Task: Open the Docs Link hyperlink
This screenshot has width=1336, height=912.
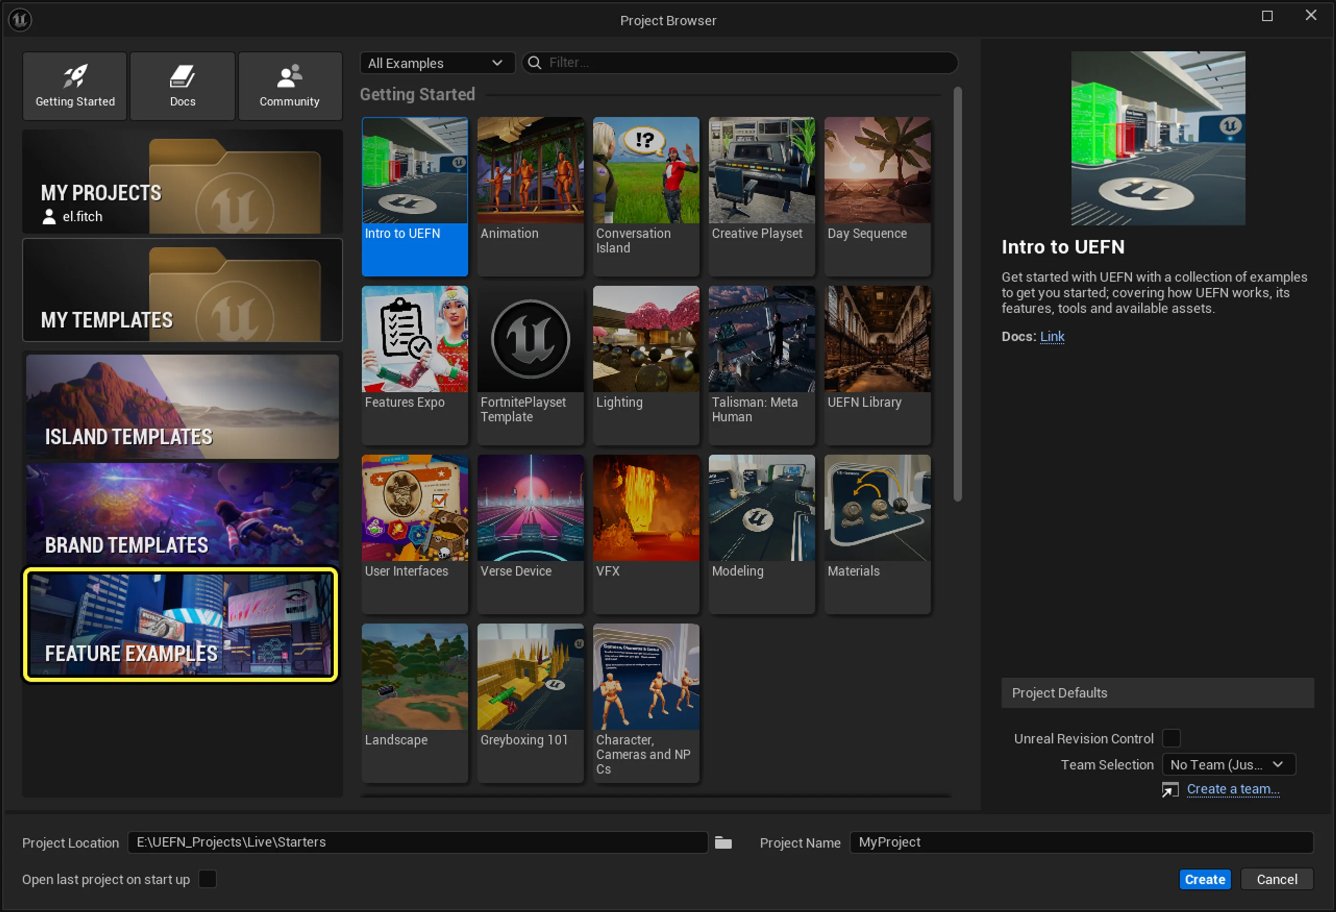Action: (1052, 336)
